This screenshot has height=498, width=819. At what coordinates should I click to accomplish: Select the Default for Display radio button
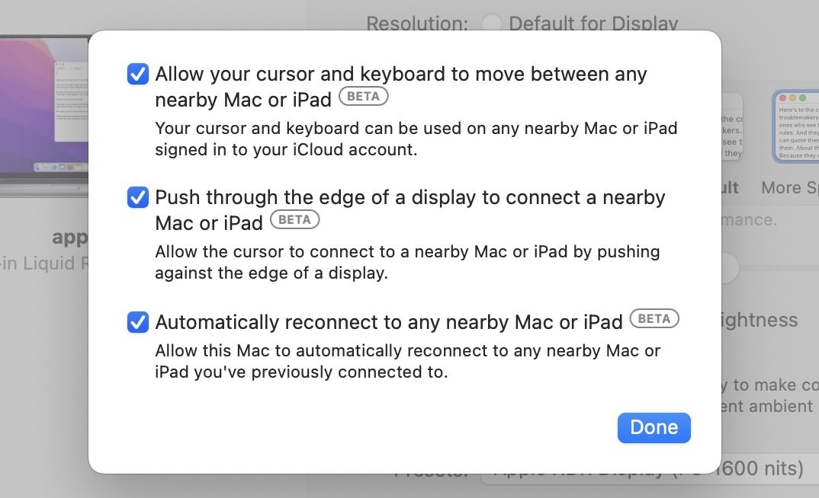[492, 23]
